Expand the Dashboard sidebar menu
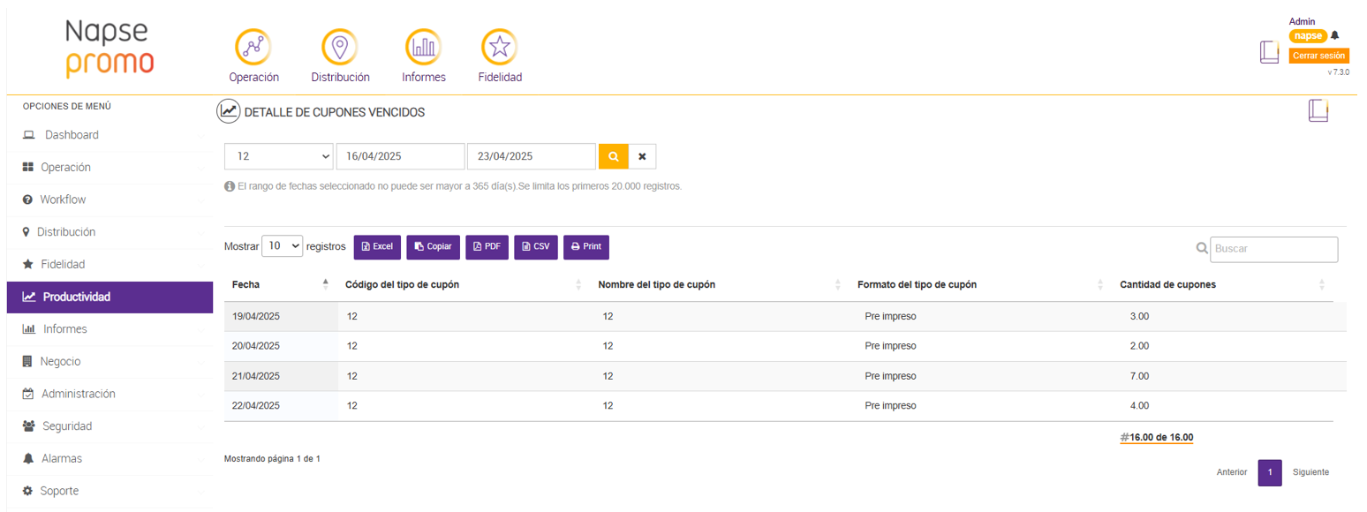Image resolution: width=1367 pixels, height=512 pixels. pyautogui.click(x=72, y=135)
